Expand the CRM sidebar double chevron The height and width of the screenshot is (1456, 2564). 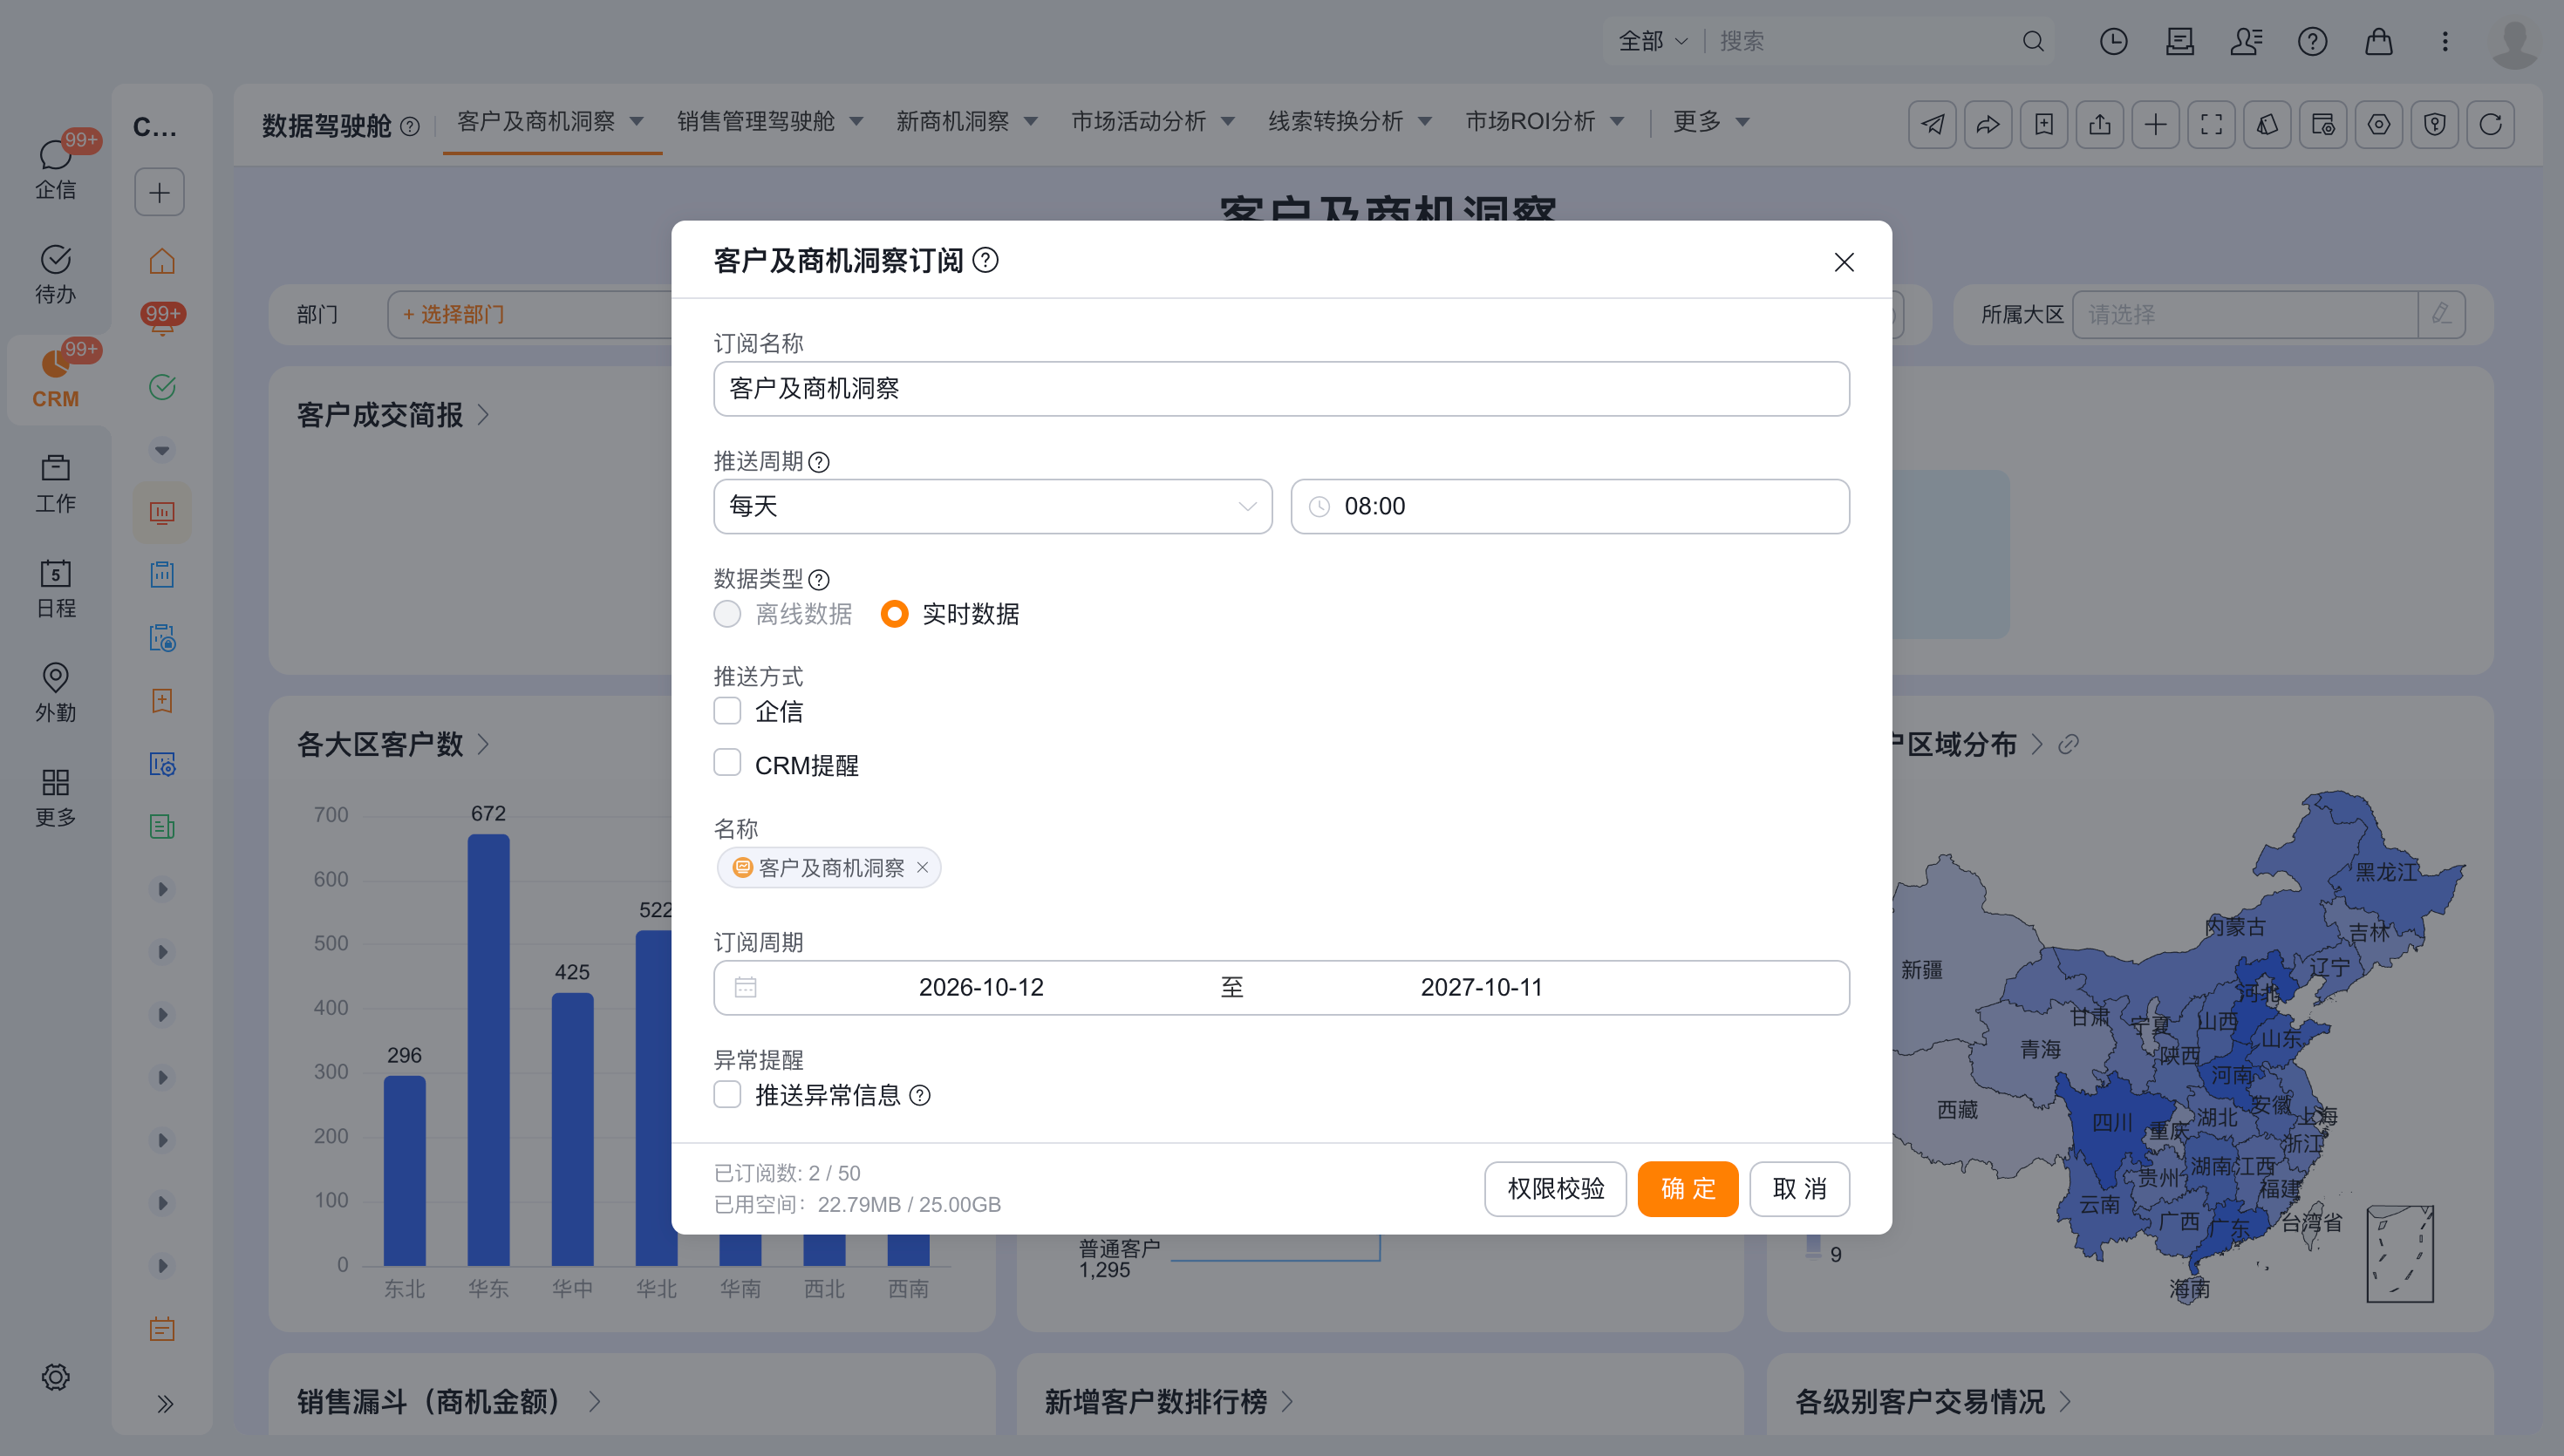(x=165, y=1404)
